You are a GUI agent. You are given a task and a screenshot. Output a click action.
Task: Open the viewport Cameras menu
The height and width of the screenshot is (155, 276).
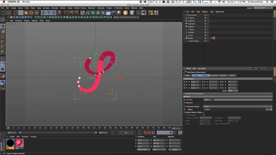coord(19,21)
